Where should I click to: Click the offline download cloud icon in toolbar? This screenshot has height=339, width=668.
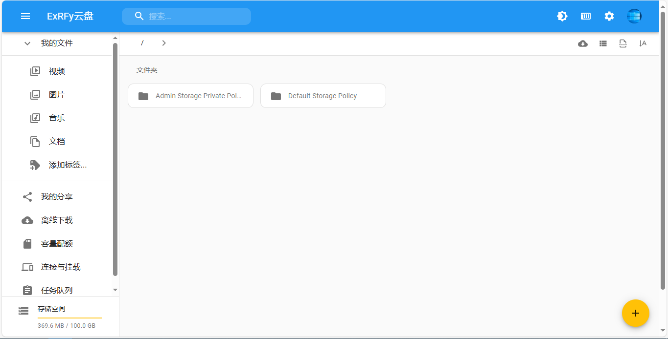[x=583, y=43]
